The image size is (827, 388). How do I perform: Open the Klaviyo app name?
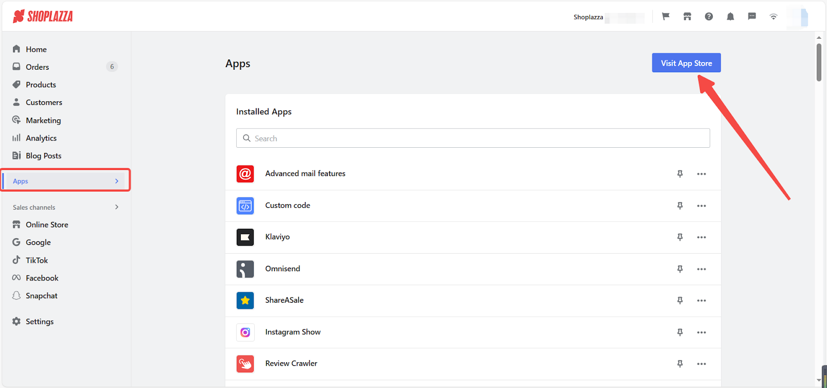(278, 237)
